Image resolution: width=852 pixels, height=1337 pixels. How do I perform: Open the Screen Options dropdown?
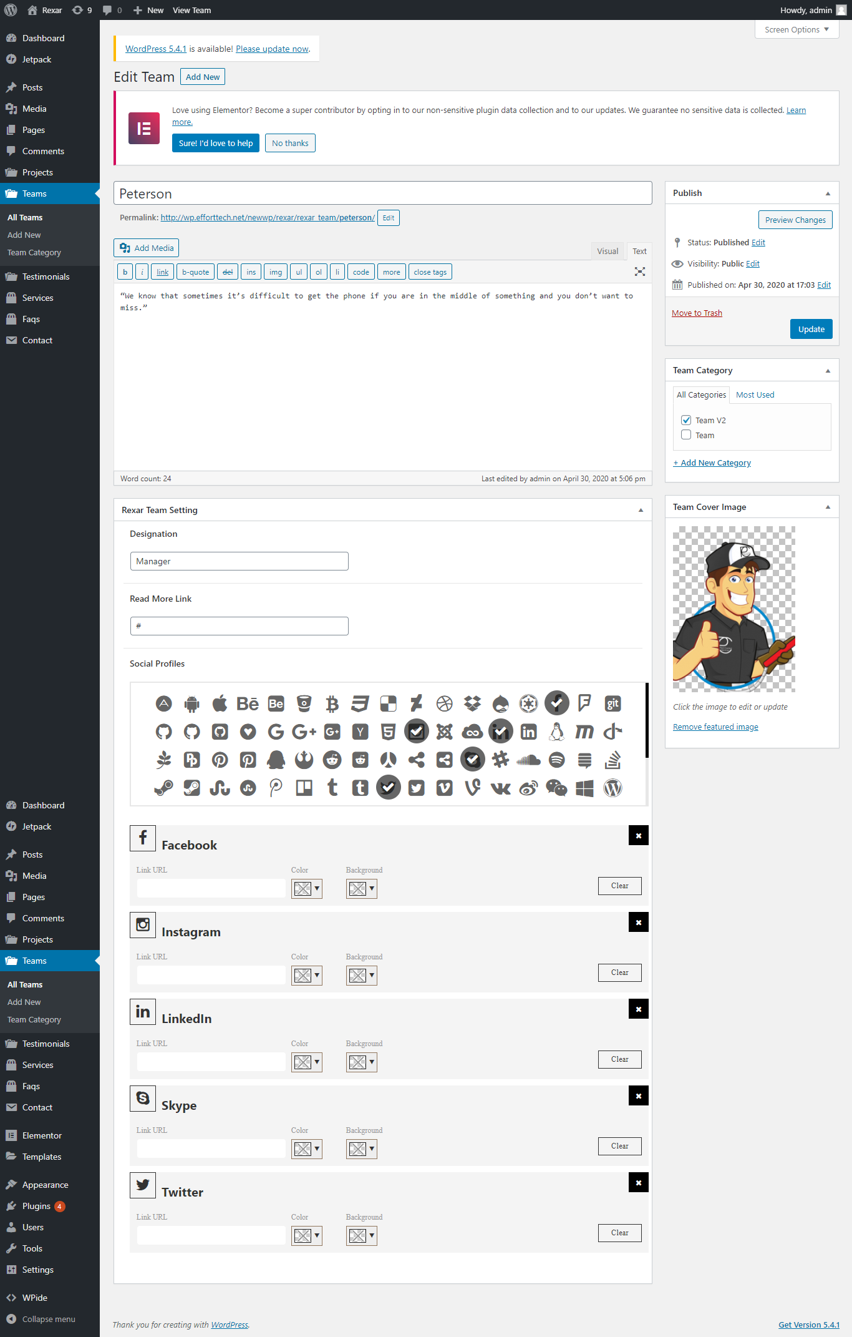click(796, 29)
